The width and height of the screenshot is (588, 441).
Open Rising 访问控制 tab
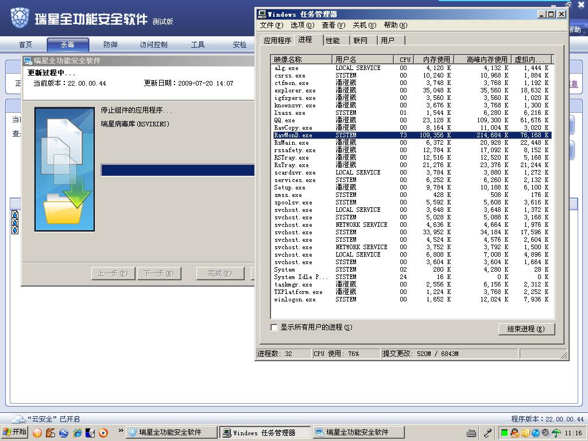point(153,45)
